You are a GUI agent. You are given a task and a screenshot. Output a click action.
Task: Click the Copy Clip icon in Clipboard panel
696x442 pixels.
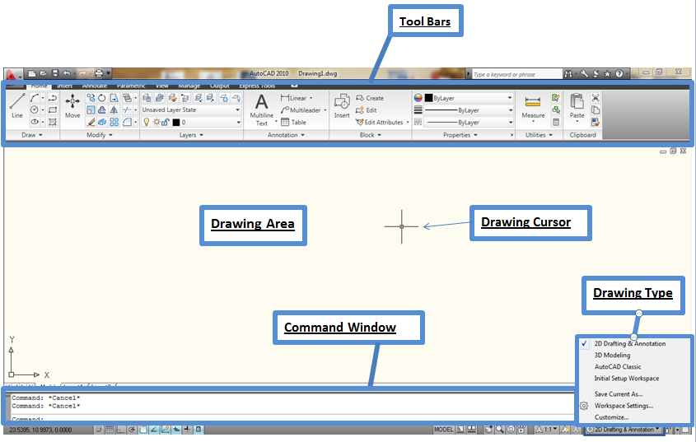pyautogui.click(x=596, y=109)
